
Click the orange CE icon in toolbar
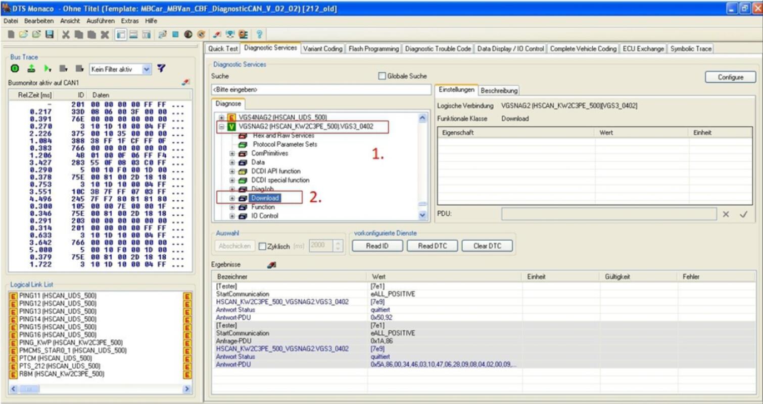[x=243, y=34]
